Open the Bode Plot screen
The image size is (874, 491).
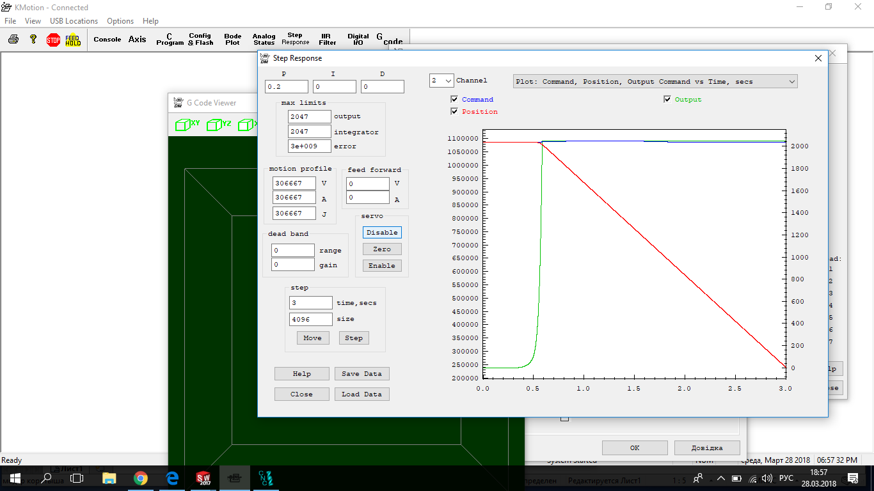click(x=233, y=40)
